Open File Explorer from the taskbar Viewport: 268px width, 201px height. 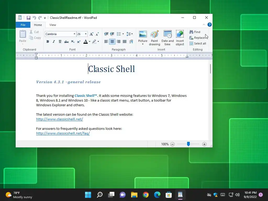(x=134, y=195)
